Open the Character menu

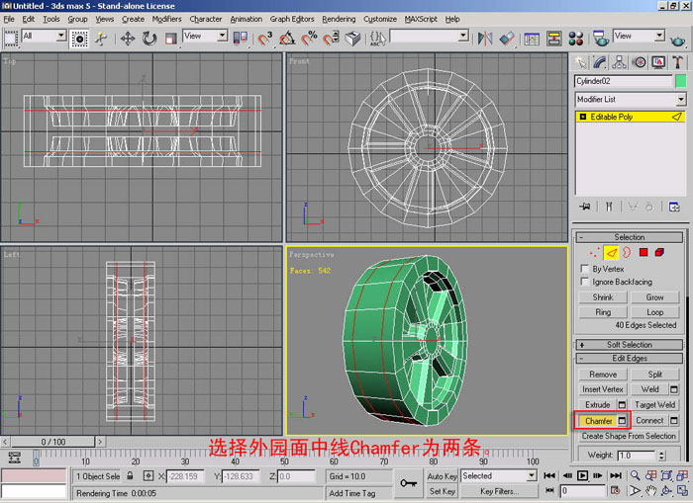click(206, 19)
